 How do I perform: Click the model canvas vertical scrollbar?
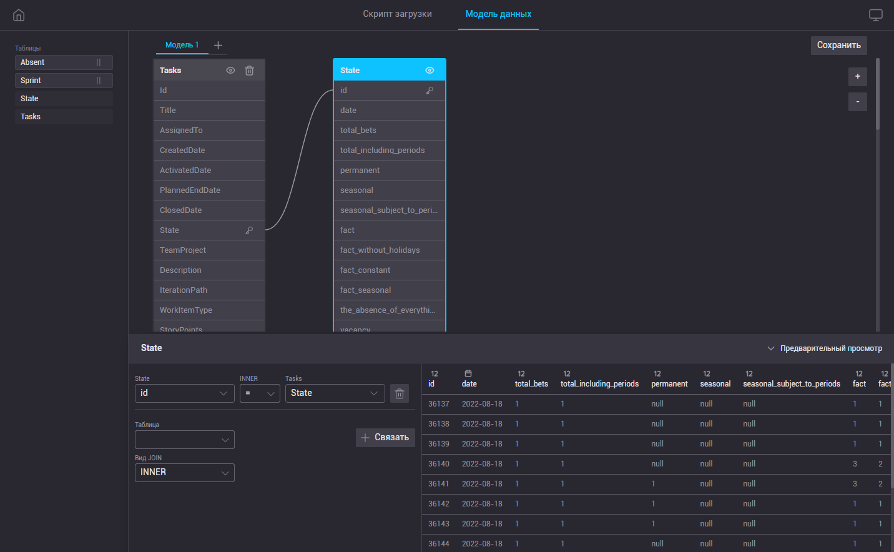click(878, 94)
